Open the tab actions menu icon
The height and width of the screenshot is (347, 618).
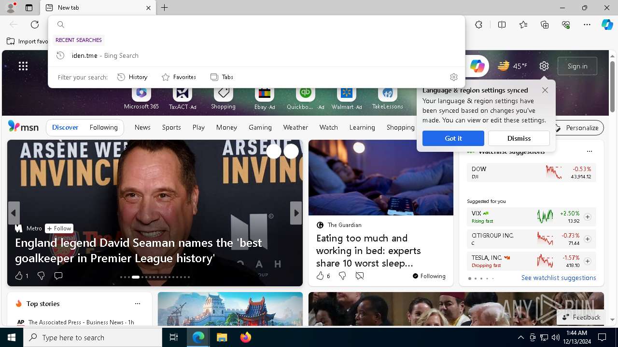coord(29,8)
